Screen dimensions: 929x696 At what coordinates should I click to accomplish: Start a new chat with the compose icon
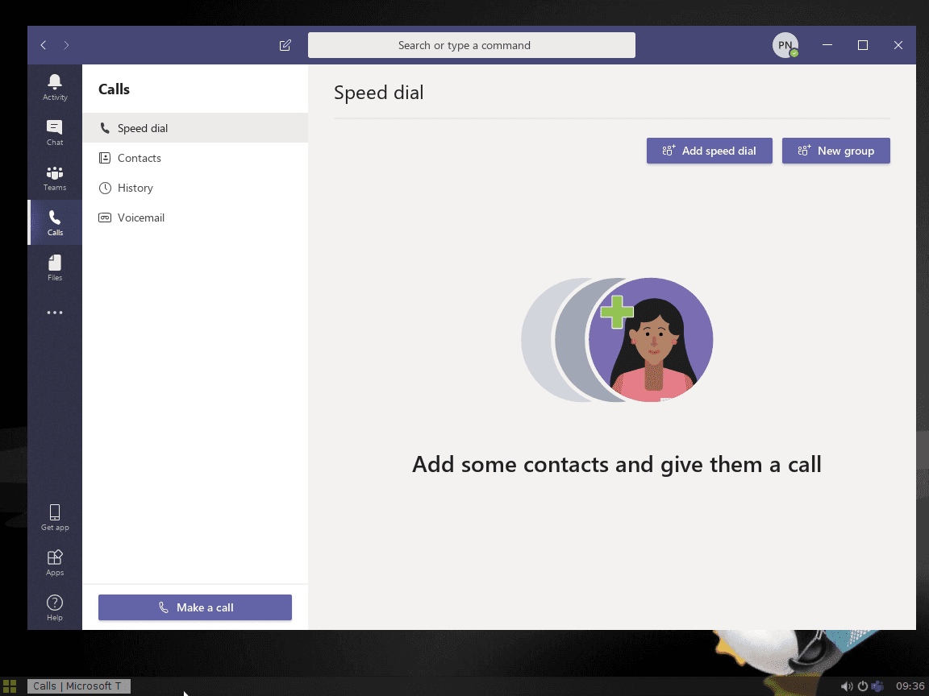(x=285, y=45)
